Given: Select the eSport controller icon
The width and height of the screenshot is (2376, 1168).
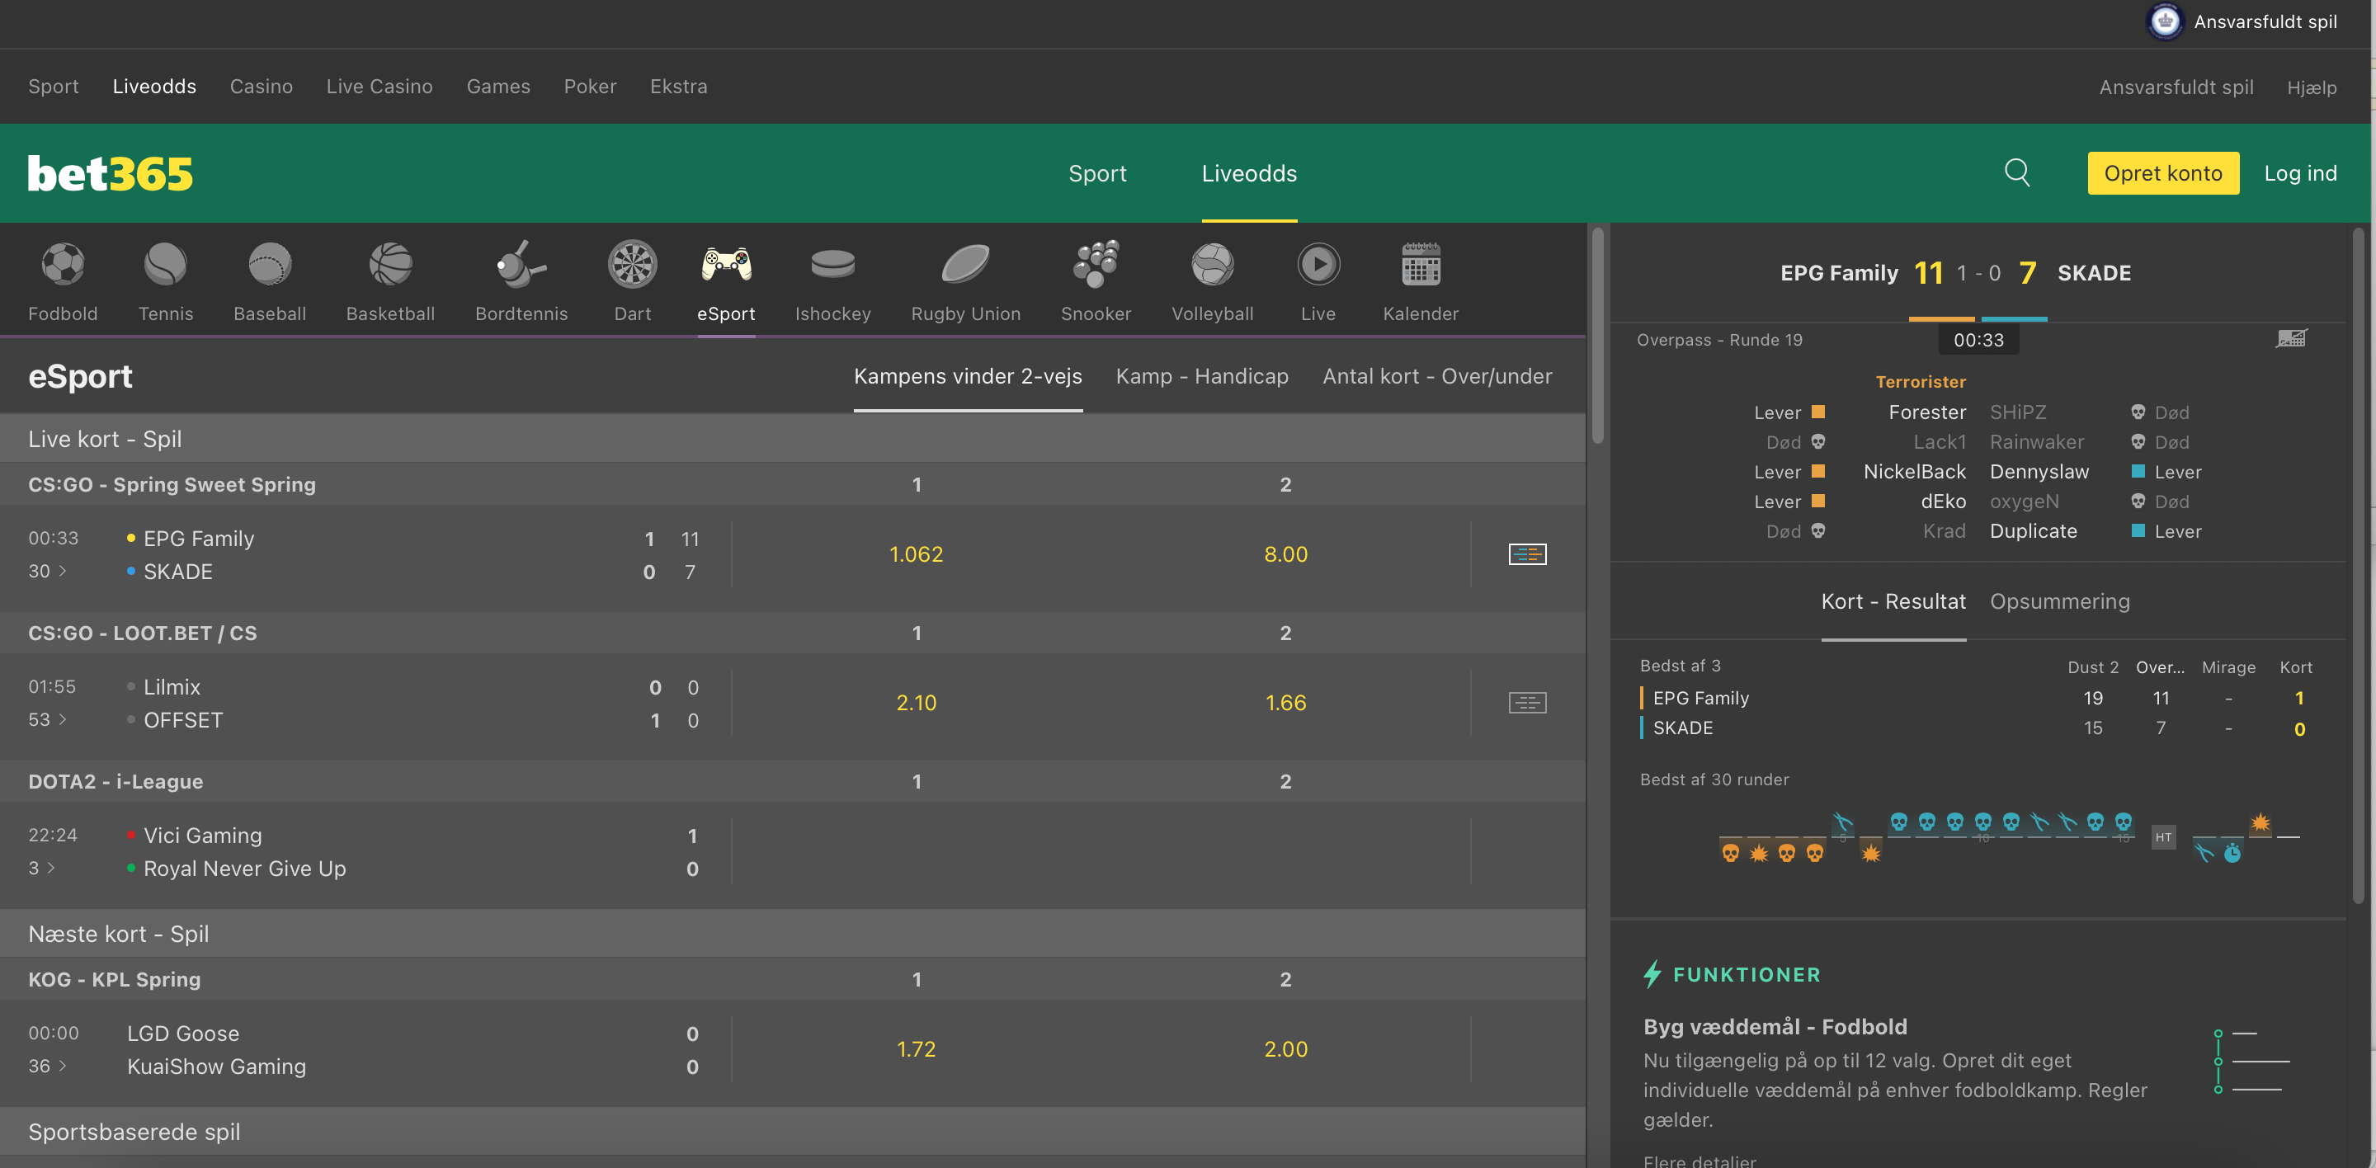Looking at the screenshot, I should click(x=726, y=266).
